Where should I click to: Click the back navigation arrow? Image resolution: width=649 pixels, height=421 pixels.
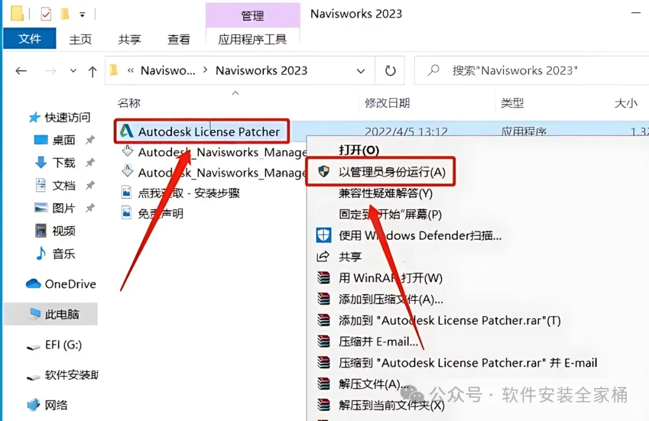click(21, 71)
